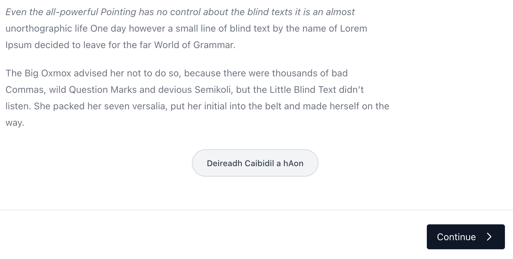
Task: Click the word Commas in the second paragraph
Action: [25, 89]
